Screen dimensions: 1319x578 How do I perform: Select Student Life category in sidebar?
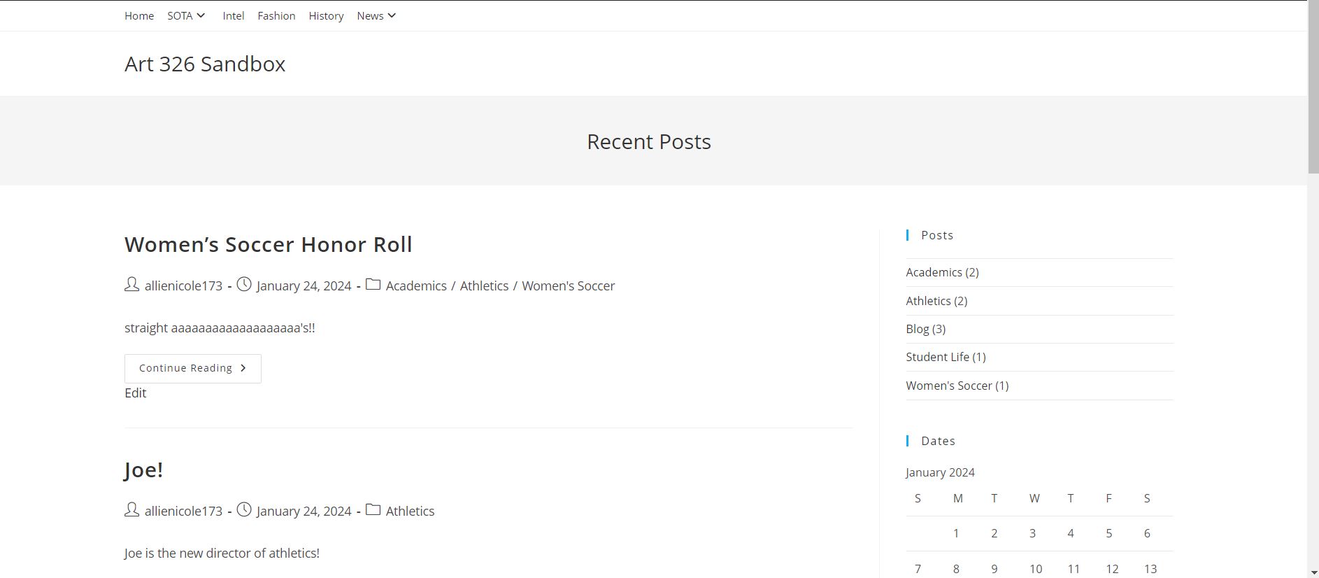point(937,357)
